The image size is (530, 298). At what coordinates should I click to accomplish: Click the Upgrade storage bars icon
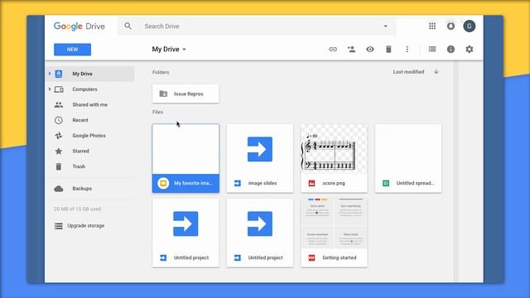coord(59,226)
